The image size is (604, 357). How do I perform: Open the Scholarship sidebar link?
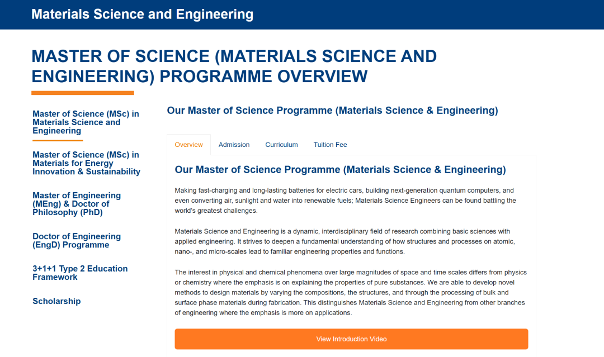[x=56, y=301]
